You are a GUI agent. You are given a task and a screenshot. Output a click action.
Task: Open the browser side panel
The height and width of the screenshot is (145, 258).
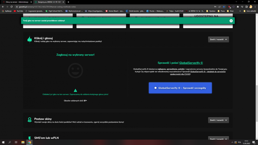(246, 7)
